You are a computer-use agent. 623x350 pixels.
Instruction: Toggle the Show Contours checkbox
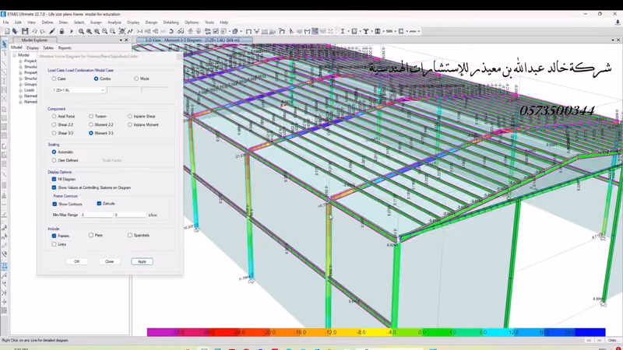click(55, 204)
